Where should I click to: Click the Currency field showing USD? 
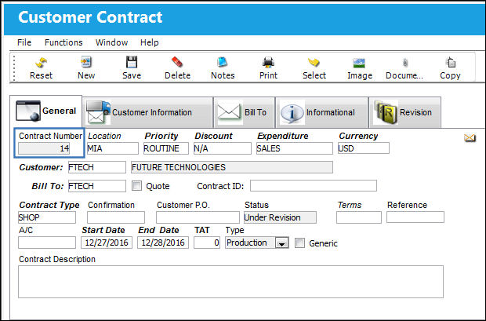click(x=364, y=148)
